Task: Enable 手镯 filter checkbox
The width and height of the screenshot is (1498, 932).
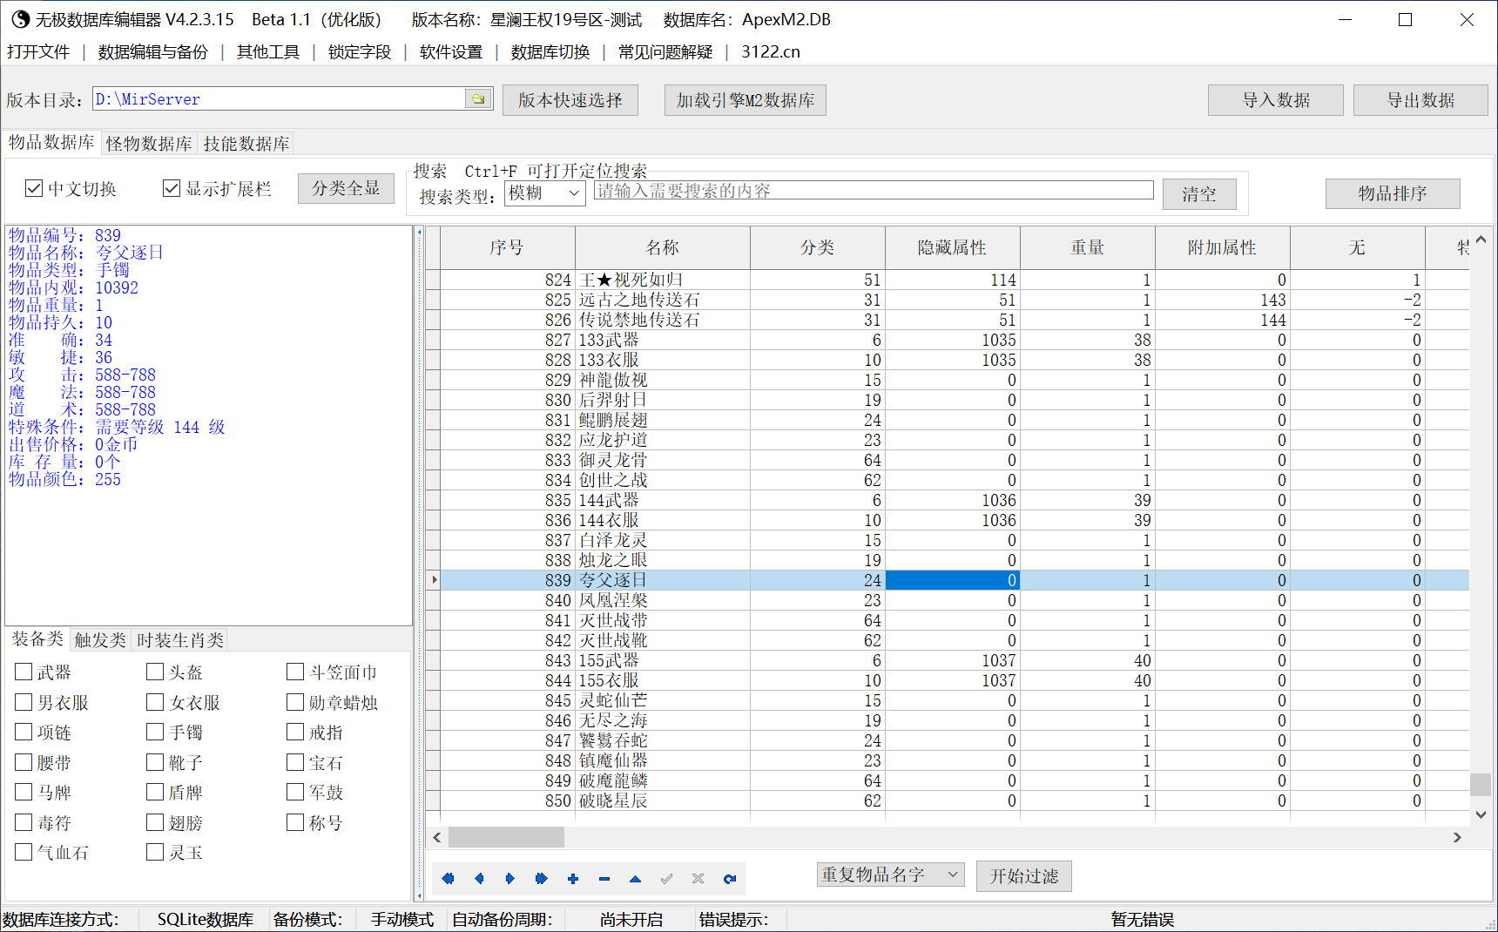Action: [155, 732]
